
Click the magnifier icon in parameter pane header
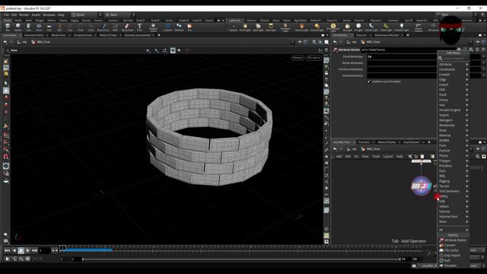coord(471,49)
